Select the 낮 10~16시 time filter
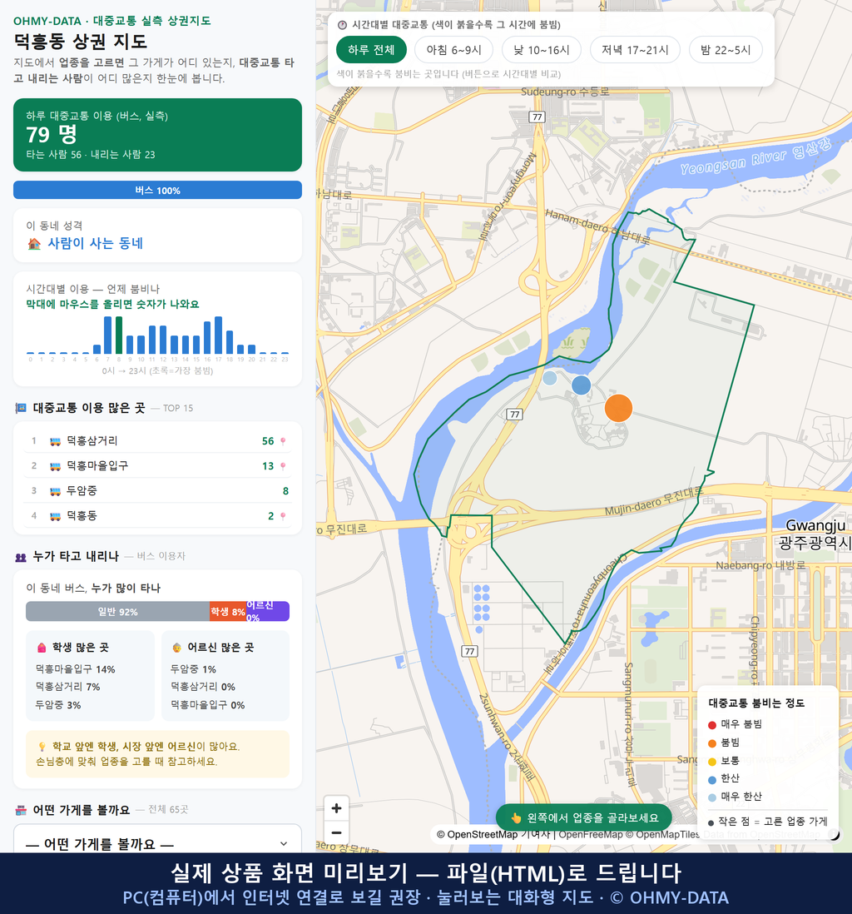Viewport: 852px width, 914px height. coord(542,50)
